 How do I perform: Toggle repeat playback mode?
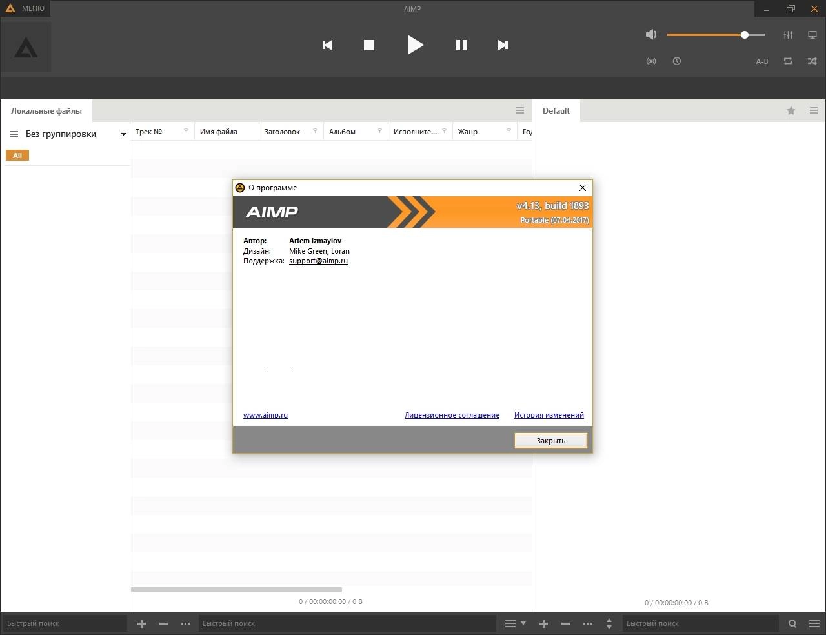(788, 61)
